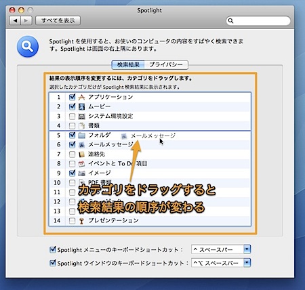Click the イメージ picture icon
Viewport: 305px width, 290px height.
(81, 173)
